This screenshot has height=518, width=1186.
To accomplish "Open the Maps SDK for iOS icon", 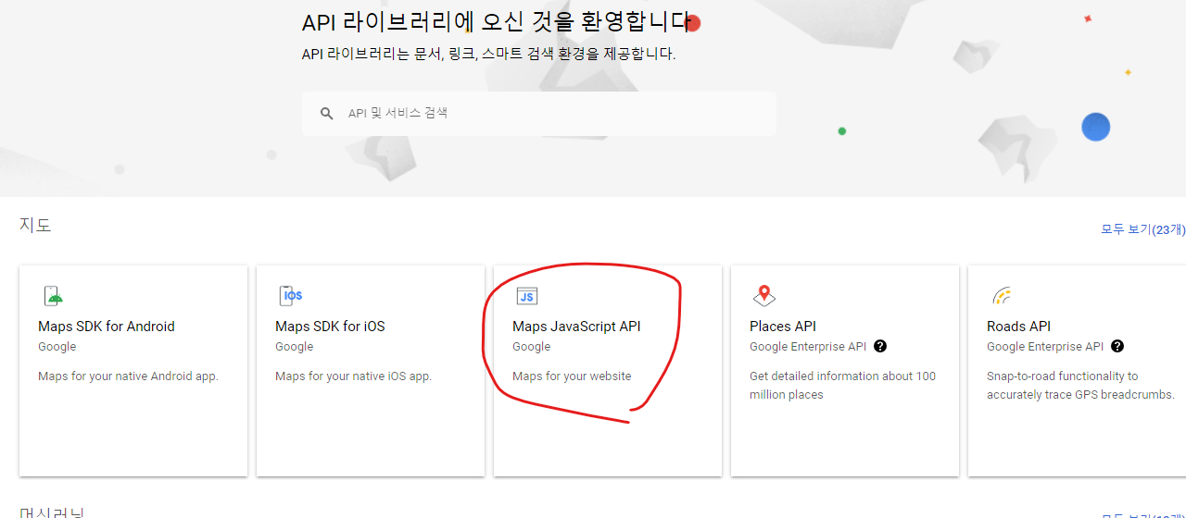I will [x=291, y=296].
